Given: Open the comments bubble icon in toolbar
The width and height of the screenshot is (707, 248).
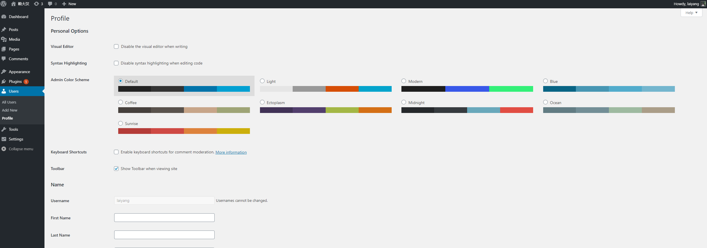Looking at the screenshot, I should (x=50, y=4).
